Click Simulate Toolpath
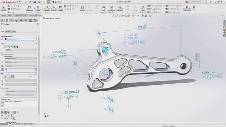The width and height of the screenshot is (226, 127). 60,8
